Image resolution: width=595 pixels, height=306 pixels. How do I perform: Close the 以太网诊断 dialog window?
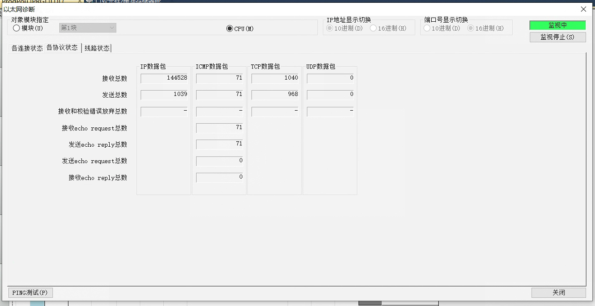(x=583, y=9)
